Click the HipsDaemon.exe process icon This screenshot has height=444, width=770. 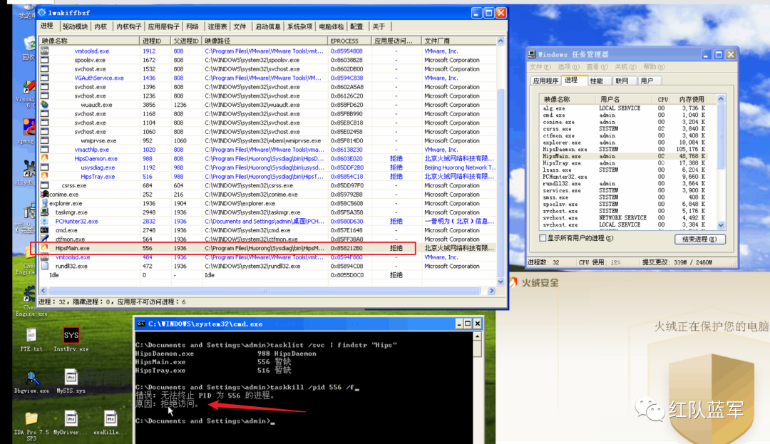(45, 158)
